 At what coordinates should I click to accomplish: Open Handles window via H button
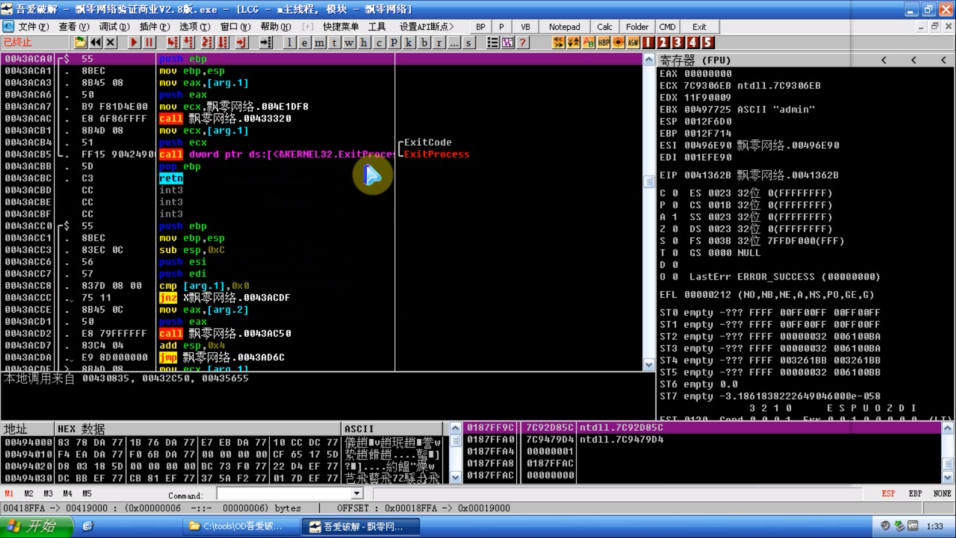click(364, 42)
